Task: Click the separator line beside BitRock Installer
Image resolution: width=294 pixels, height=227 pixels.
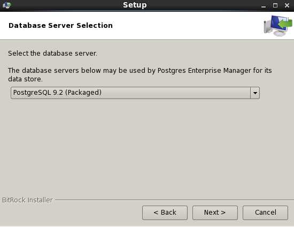Action: (174, 200)
